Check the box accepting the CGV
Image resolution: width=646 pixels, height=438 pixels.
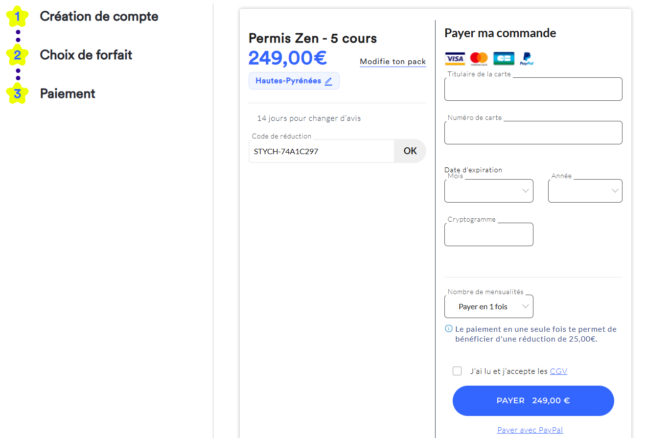click(457, 371)
